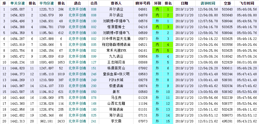Click the 鸽会 column header

77,3
